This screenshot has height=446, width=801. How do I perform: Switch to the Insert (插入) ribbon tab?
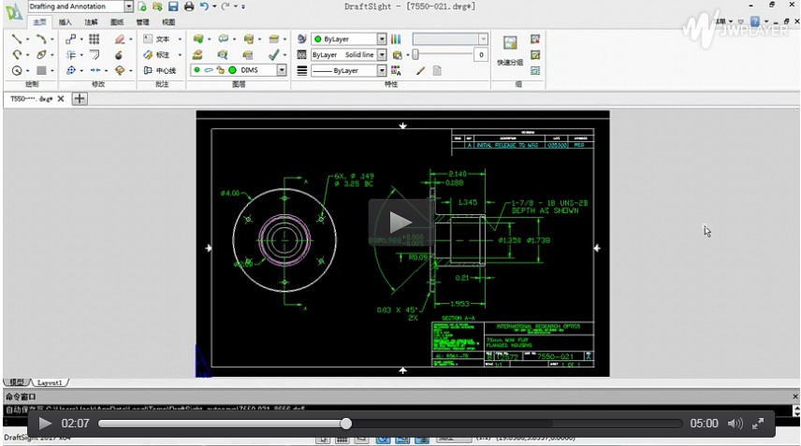(65, 22)
